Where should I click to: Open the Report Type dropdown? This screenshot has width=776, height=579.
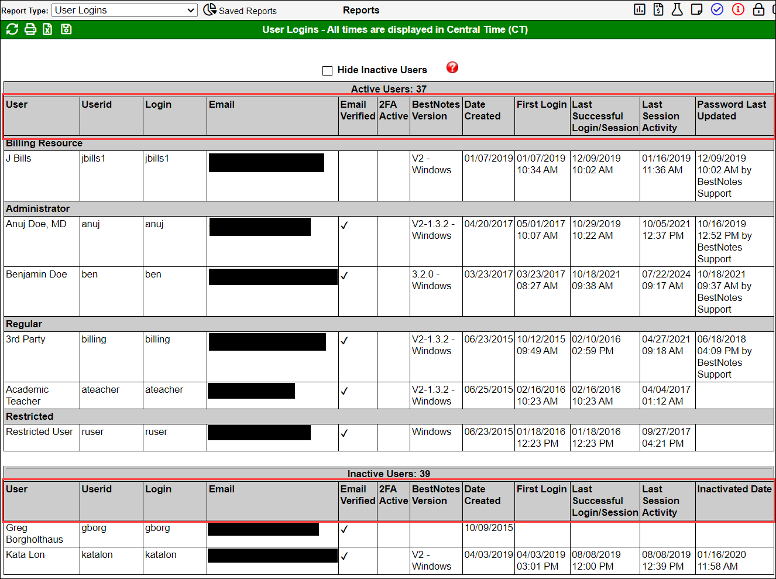pyautogui.click(x=125, y=10)
